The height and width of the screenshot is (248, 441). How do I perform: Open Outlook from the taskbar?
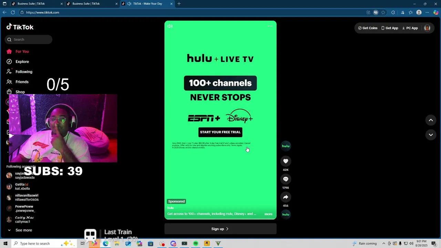coord(128,244)
